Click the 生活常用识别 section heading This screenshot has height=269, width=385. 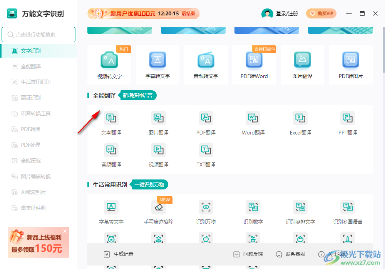pyautogui.click(x=110, y=185)
